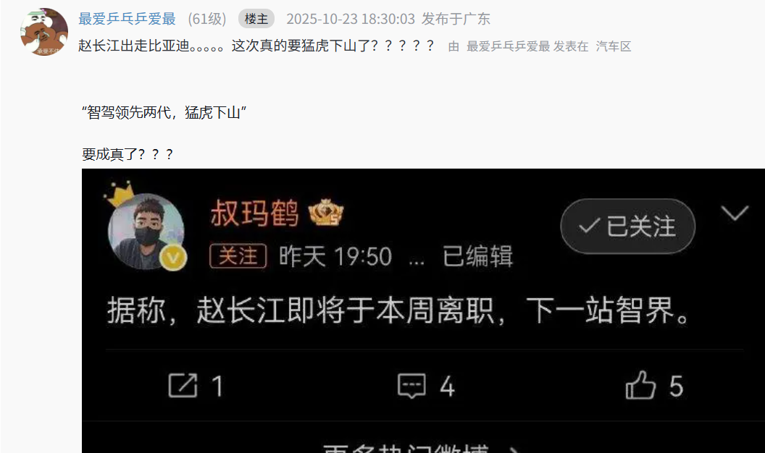This screenshot has width=765, height=453.
Task: Open the comments bubble icon
Action: (411, 386)
